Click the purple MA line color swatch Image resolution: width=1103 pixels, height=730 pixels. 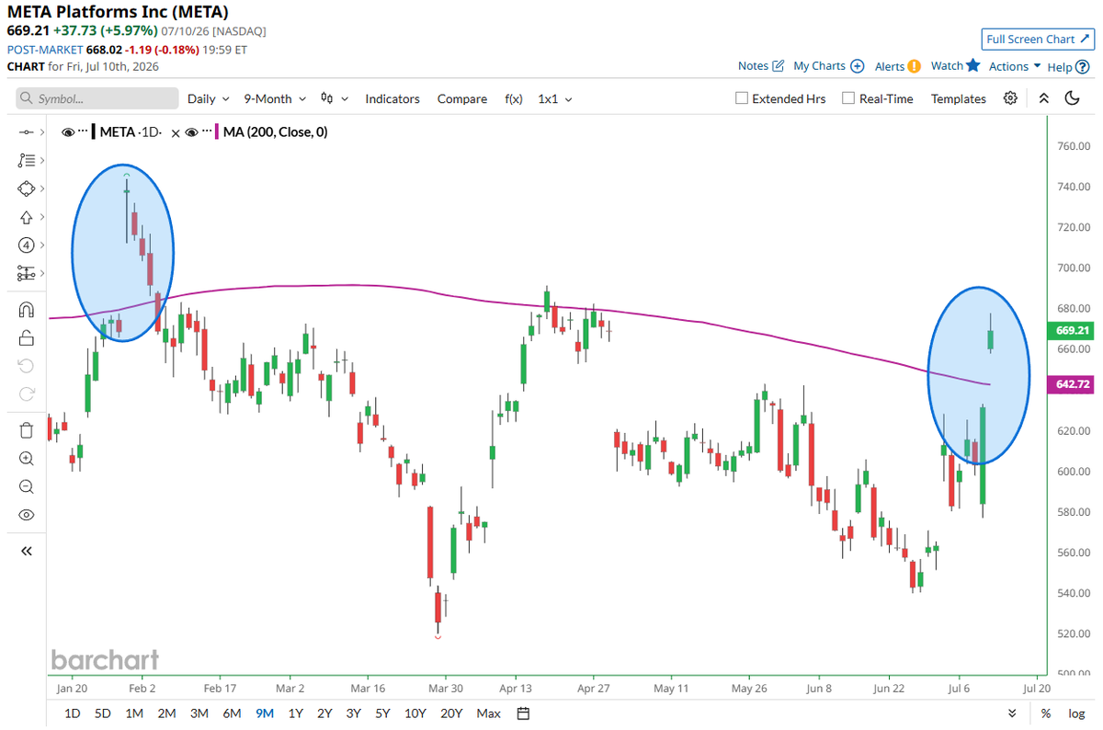click(x=217, y=132)
